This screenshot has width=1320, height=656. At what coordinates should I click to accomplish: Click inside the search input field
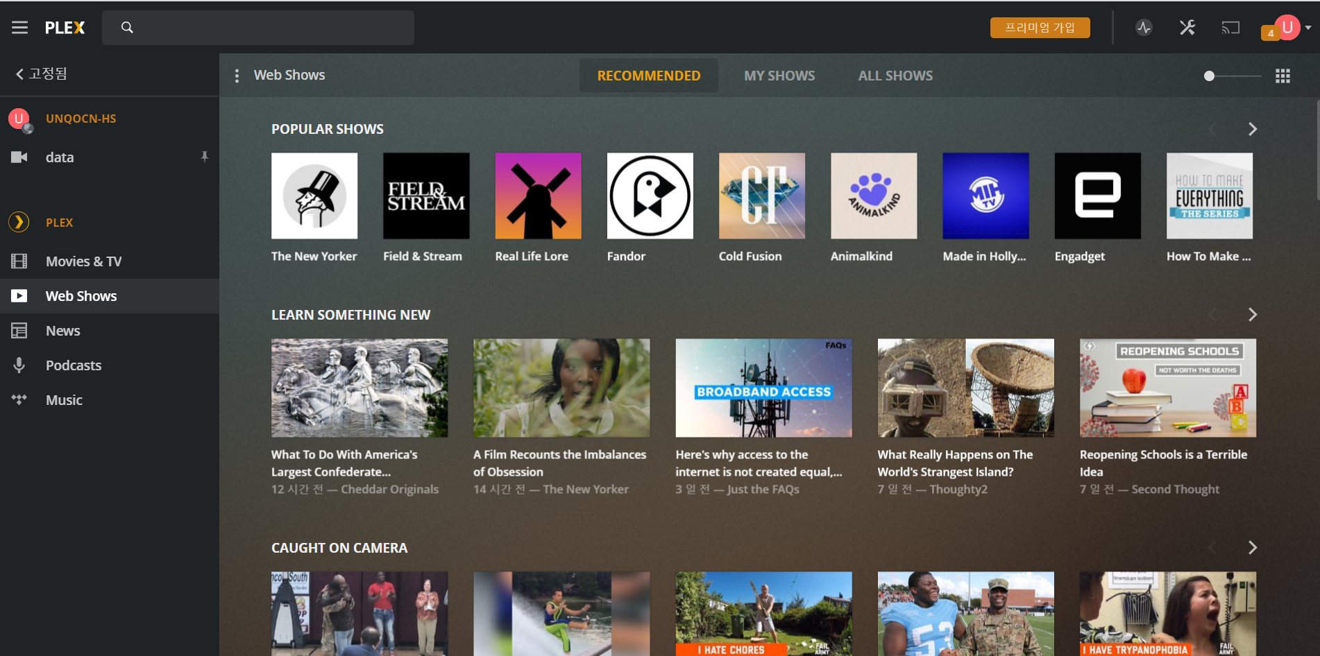tap(258, 28)
